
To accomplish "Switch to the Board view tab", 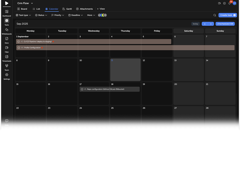I will (x=22, y=9).
